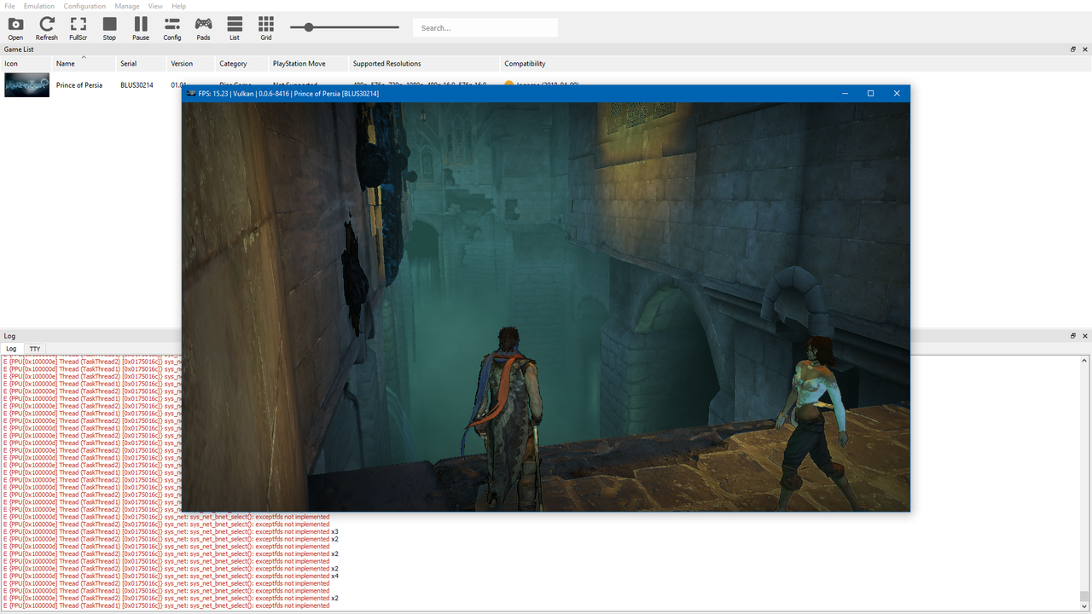Open the Manage menu
The image size is (1092, 614).
(127, 6)
